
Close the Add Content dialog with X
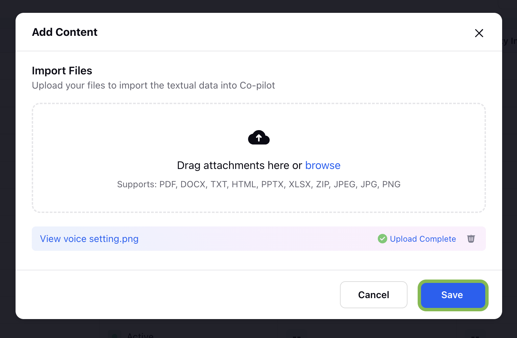[x=479, y=33]
